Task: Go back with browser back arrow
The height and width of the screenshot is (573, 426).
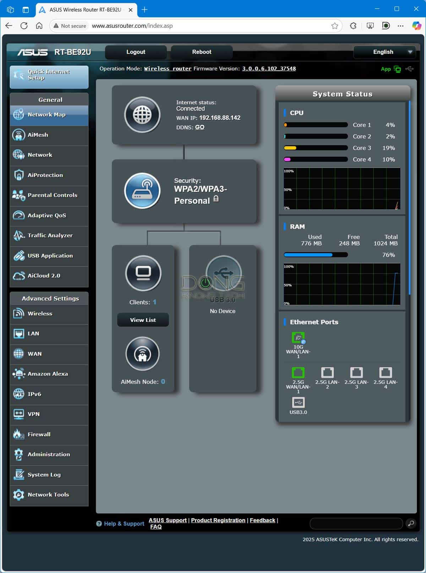Action: point(9,26)
